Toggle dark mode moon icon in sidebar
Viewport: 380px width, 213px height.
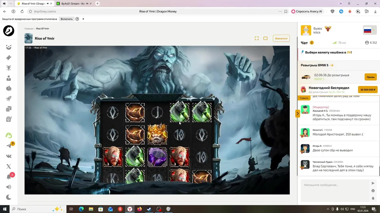pos(9,197)
